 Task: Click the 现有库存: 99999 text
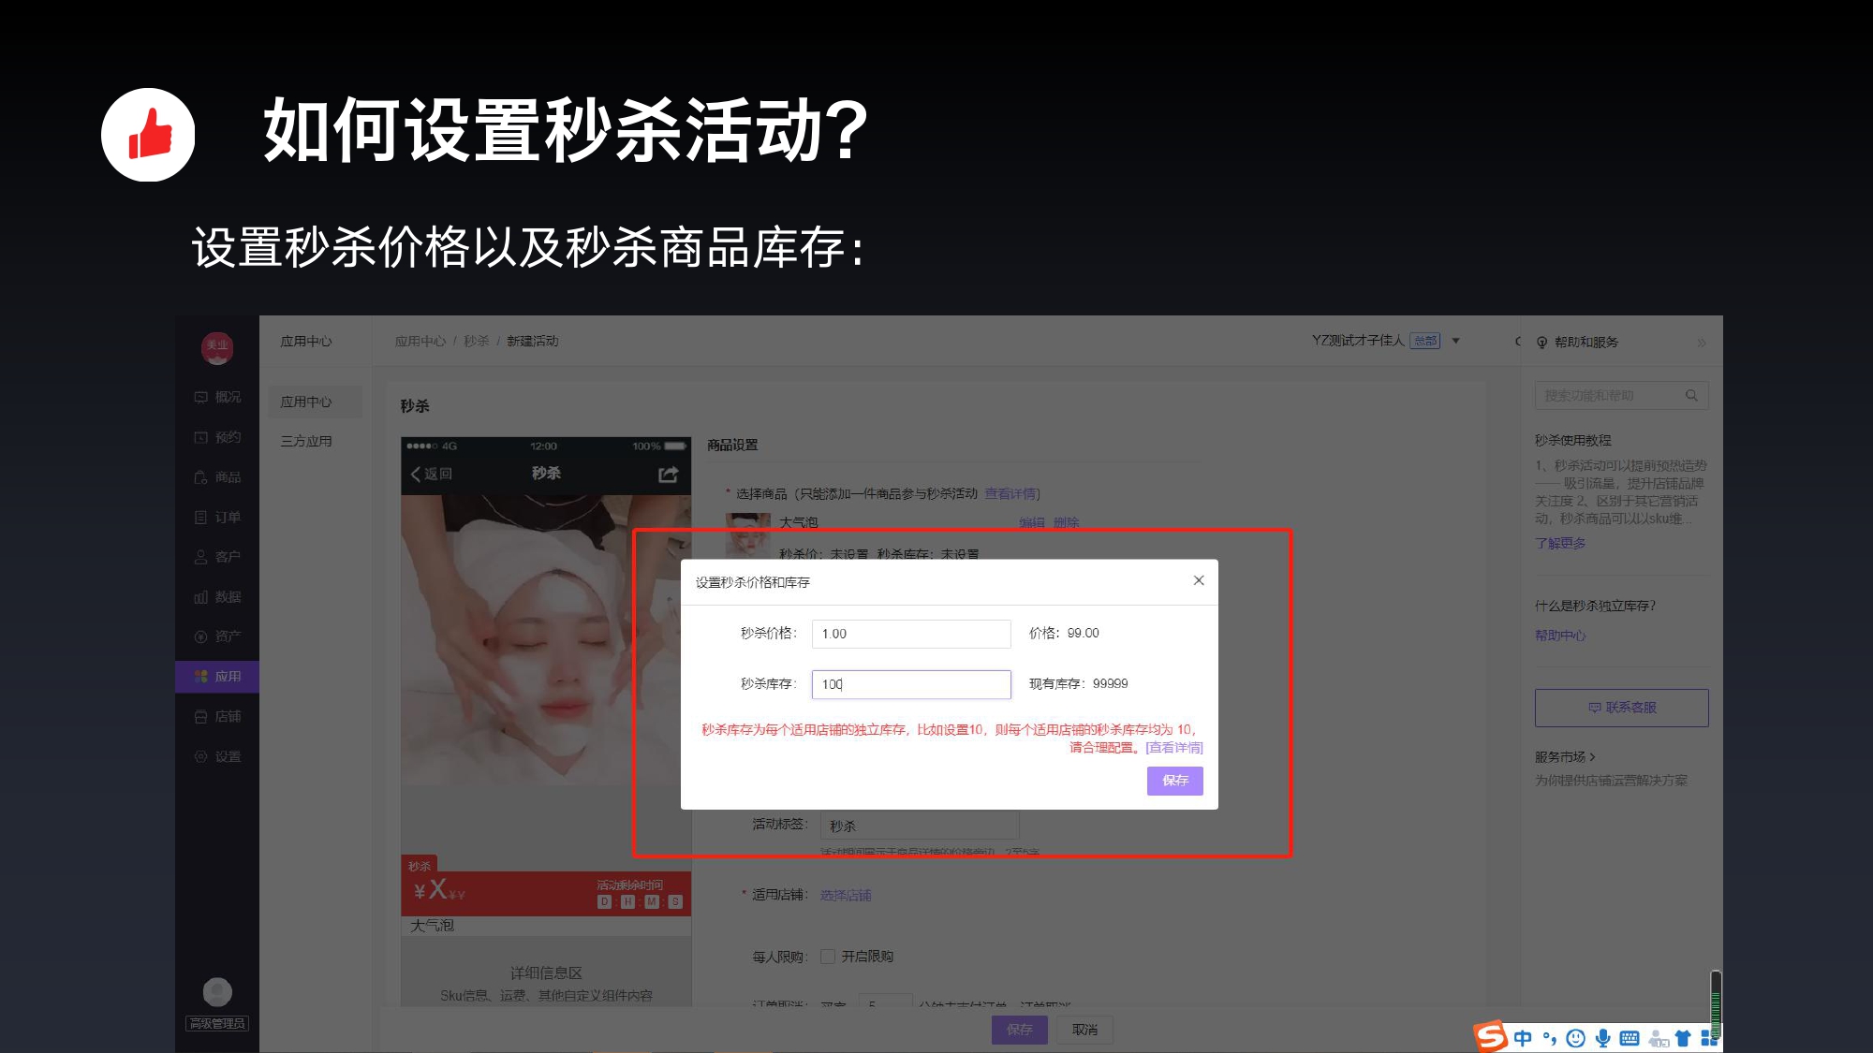click(1079, 684)
